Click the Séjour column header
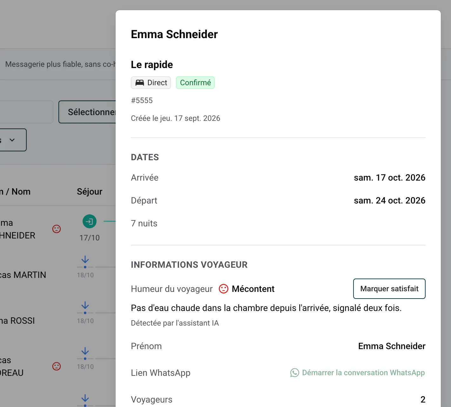This screenshot has height=407, width=451. pyautogui.click(x=90, y=191)
